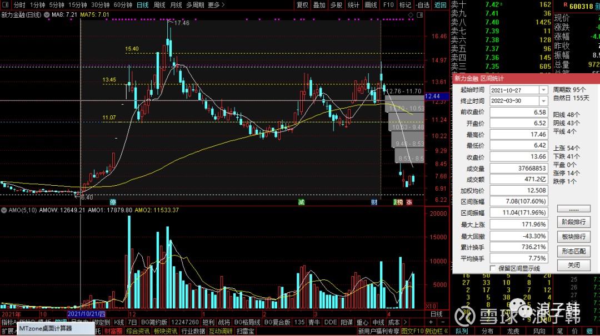
Task: Select the 短利 indicator tab
Action: pos(208,323)
